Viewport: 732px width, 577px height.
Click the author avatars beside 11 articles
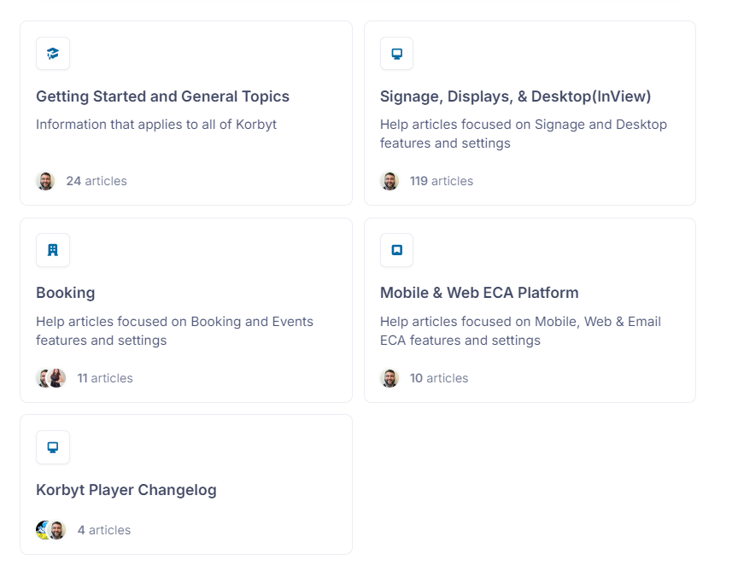coord(51,378)
